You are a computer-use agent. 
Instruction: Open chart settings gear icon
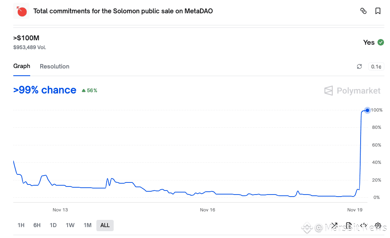(x=378, y=226)
